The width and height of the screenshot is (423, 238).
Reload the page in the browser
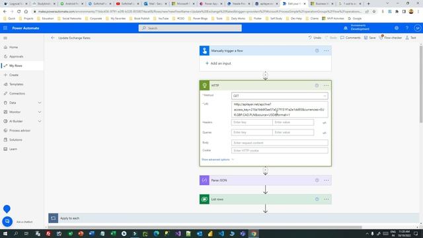click(19, 12)
